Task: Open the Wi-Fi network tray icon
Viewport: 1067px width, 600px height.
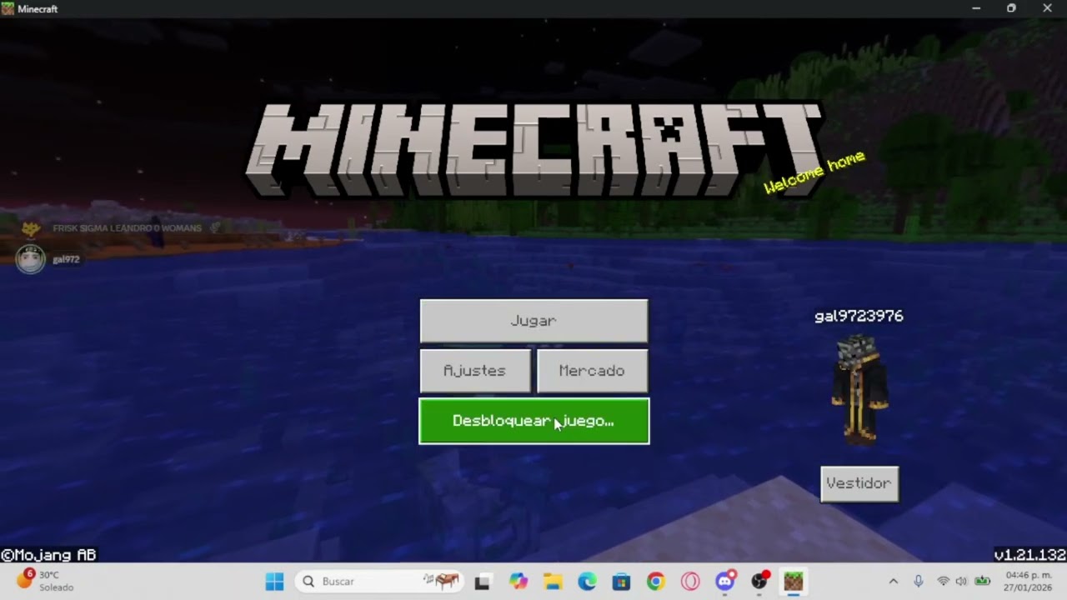Action: (x=944, y=582)
